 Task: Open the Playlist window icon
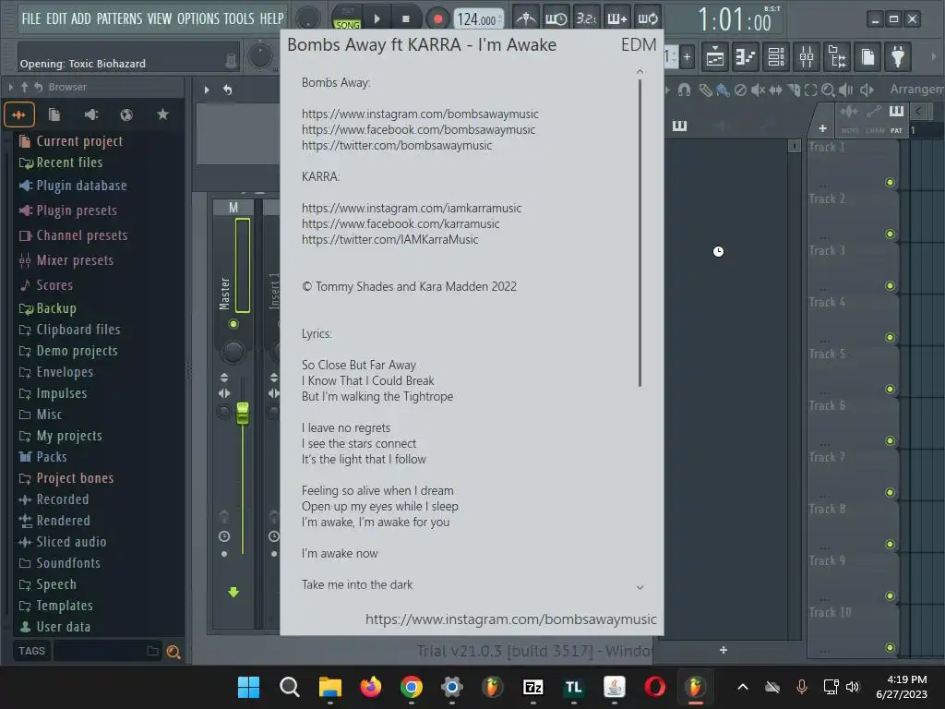pos(715,57)
